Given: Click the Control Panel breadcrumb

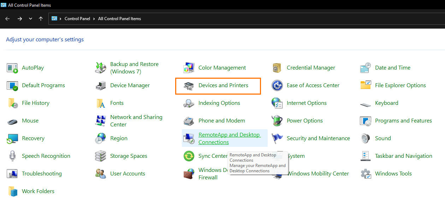Looking at the screenshot, I should pos(77,19).
